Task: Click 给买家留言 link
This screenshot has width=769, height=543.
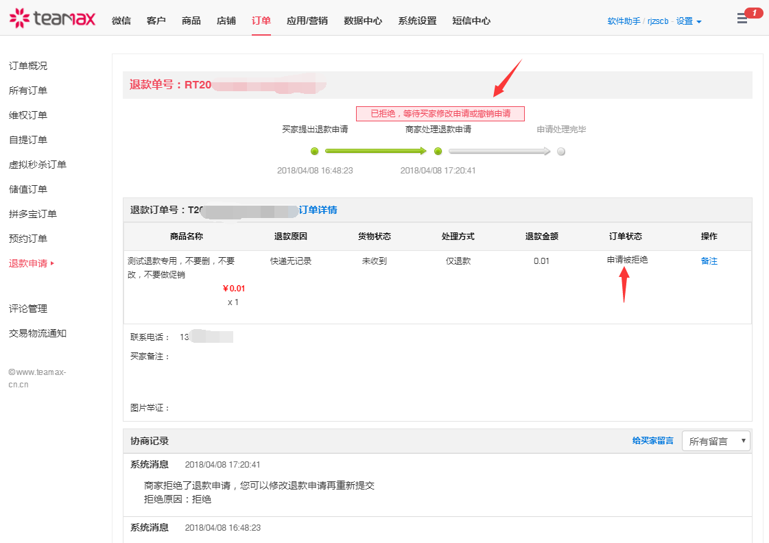Action: (652, 441)
